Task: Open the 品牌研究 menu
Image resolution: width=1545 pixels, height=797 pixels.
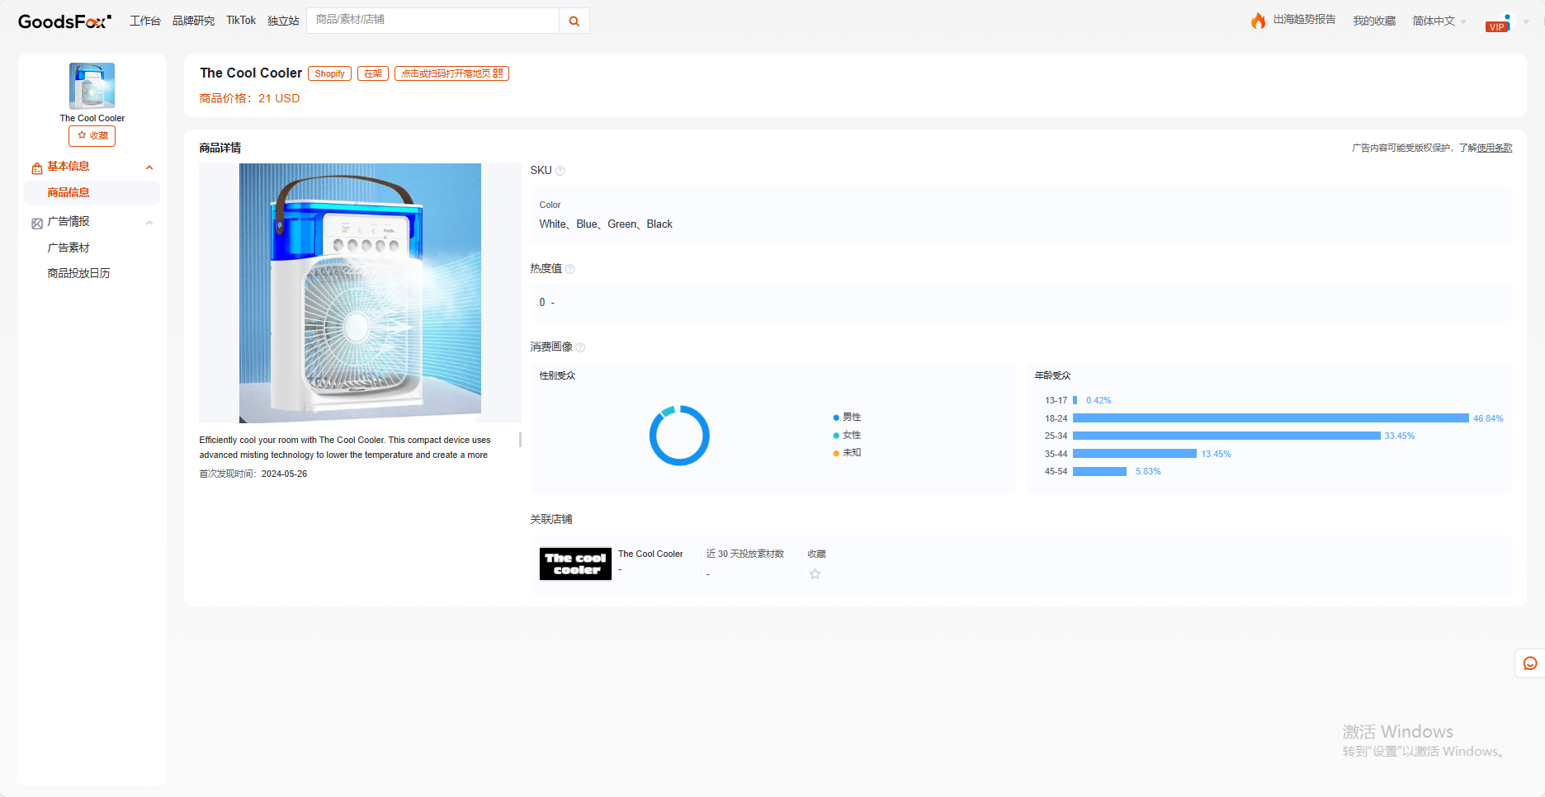Action: pyautogui.click(x=193, y=21)
